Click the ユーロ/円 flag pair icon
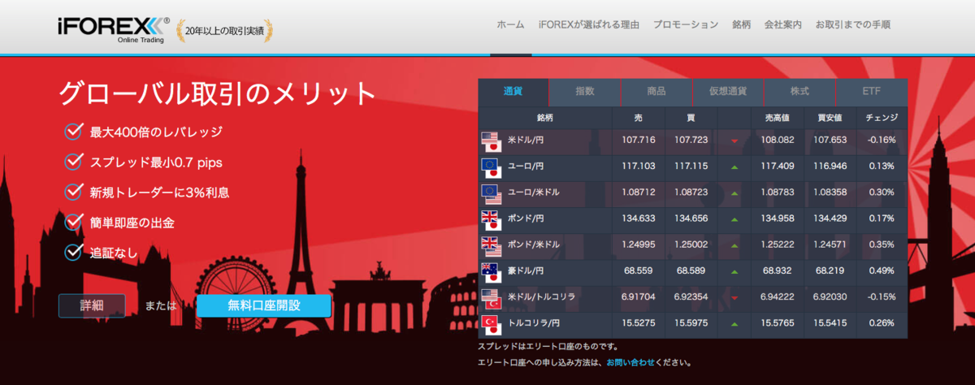The height and width of the screenshot is (385, 975). pos(490,167)
